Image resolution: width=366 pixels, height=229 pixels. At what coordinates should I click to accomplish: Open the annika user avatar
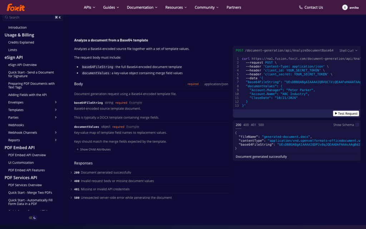(345, 8)
